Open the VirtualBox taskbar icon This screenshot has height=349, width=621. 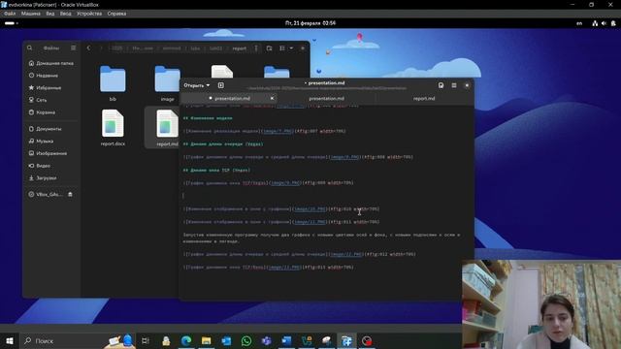346,340
